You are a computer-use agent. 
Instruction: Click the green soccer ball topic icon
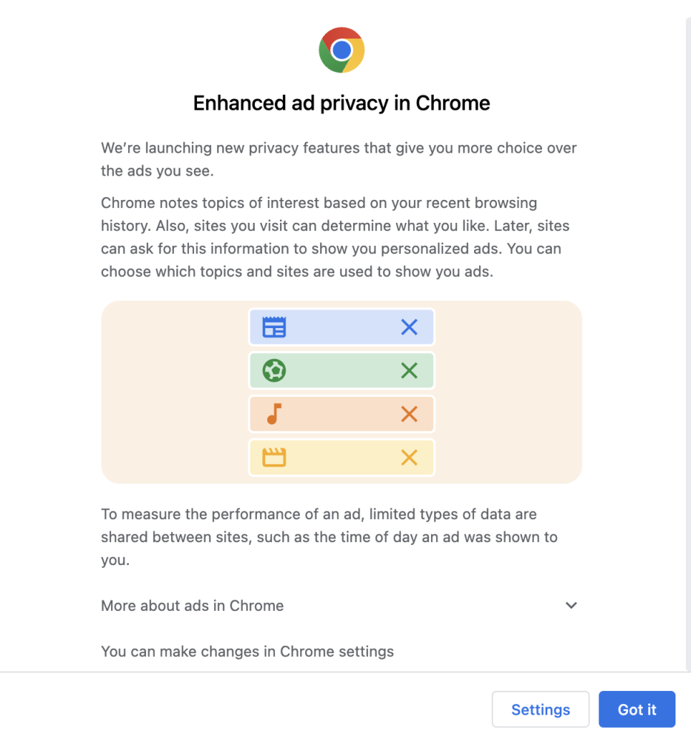tap(274, 370)
